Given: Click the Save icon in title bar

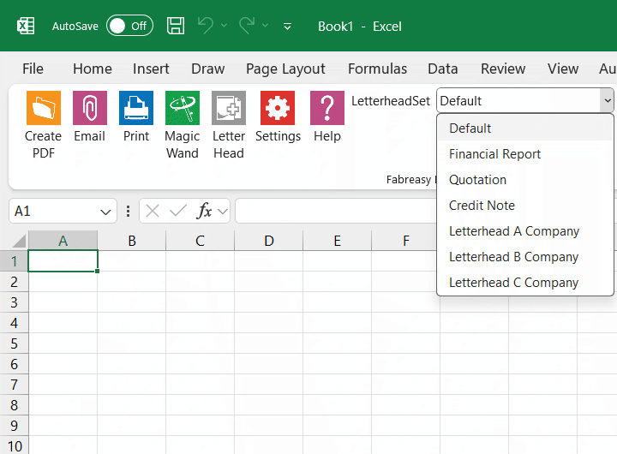Looking at the screenshot, I should (176, 26).
